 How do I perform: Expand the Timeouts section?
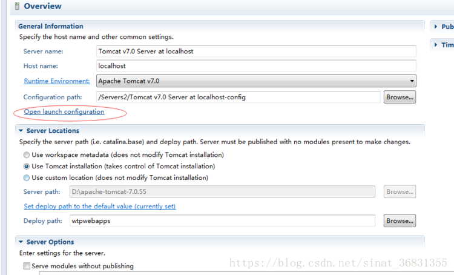click(x=436, y=45)
